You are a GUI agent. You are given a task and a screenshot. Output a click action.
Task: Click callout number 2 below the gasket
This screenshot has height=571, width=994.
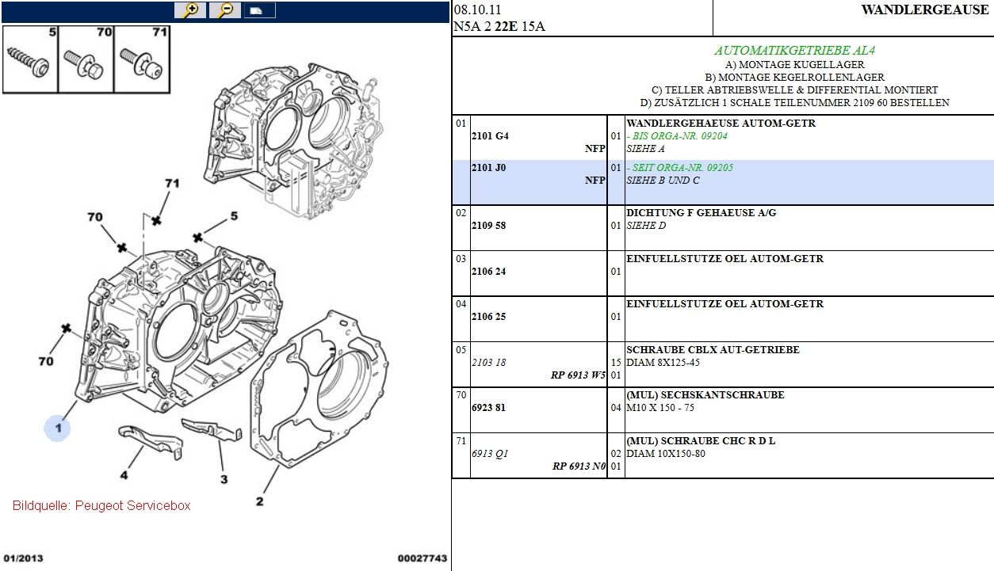[259, 501]
